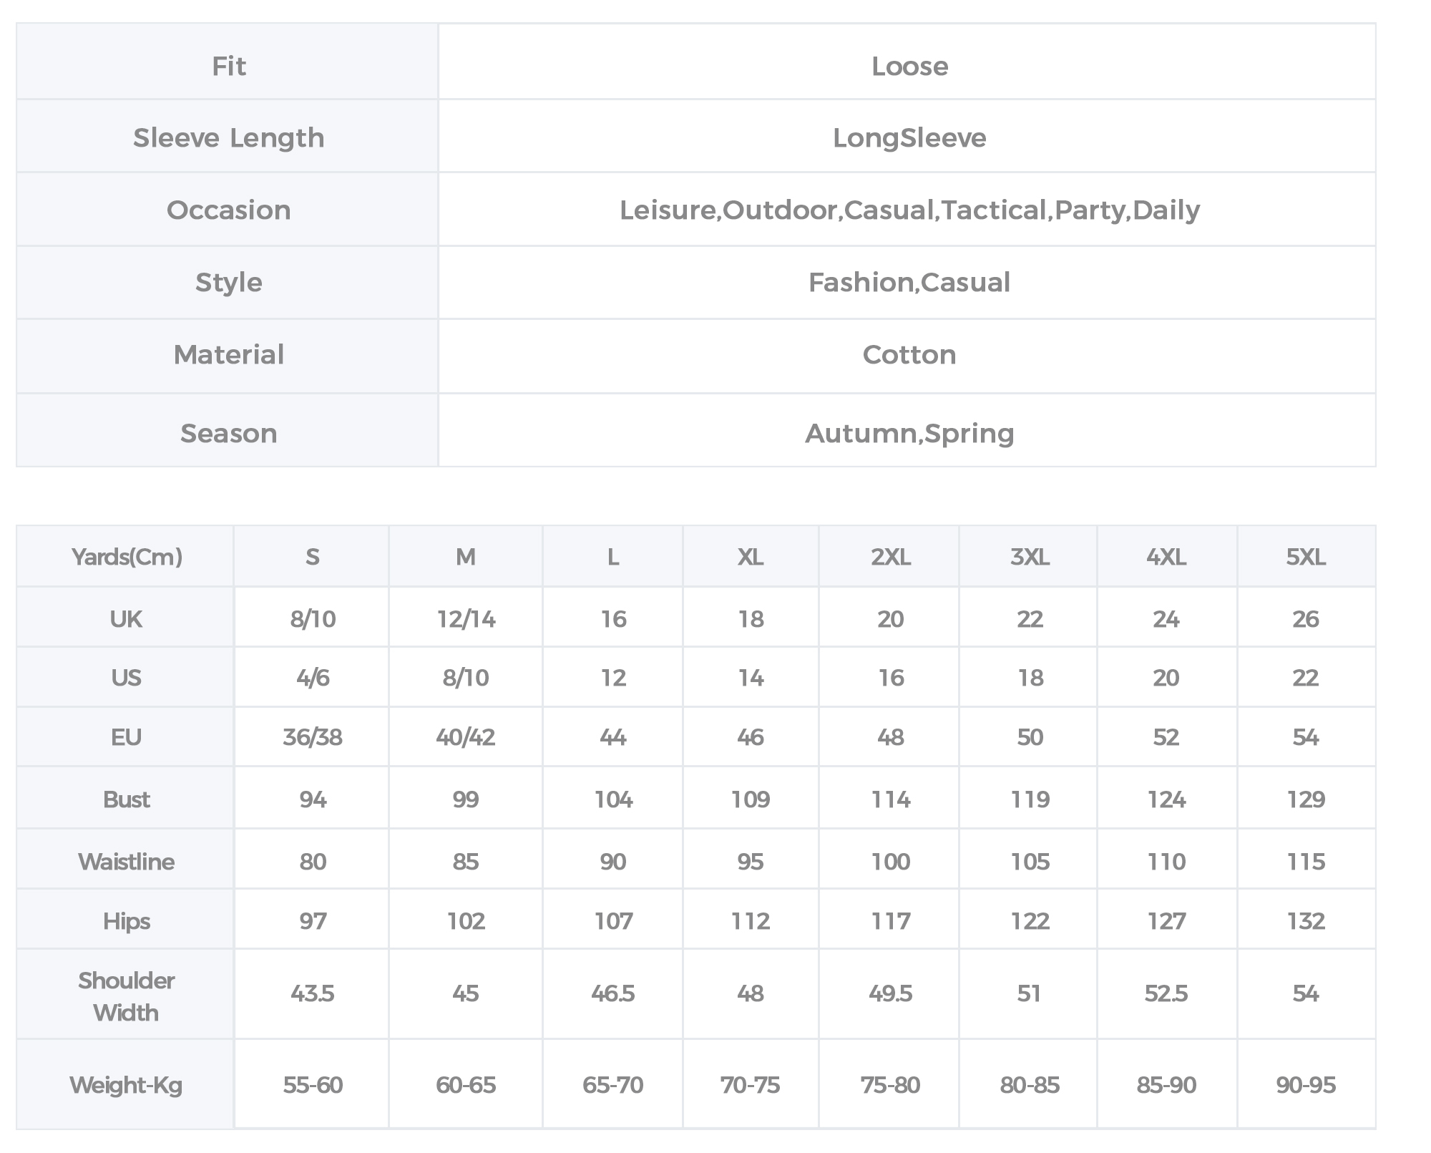The height and width of the screenshot is (1153, 1431).
Task: Select the Shoulder Width row label
Action: 127,996
